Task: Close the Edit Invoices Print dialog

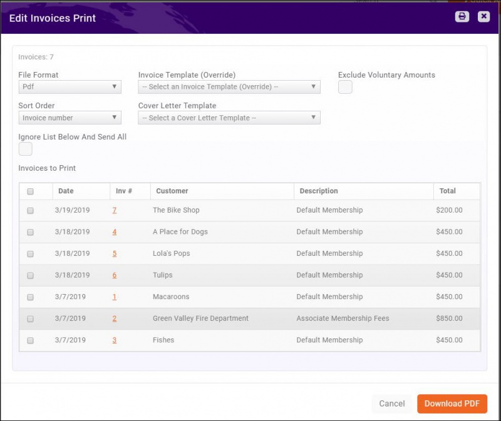Action: click(x=483, y=16)
